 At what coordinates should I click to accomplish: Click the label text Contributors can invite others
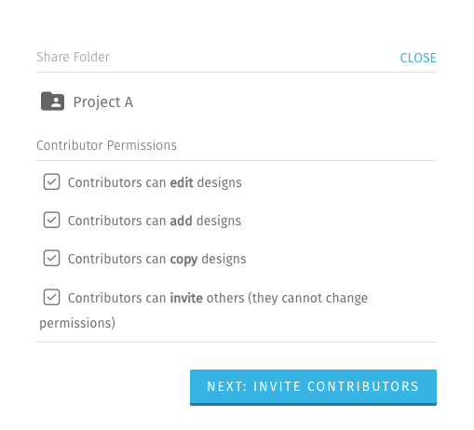pyautogui.click(x=156, y=298)
